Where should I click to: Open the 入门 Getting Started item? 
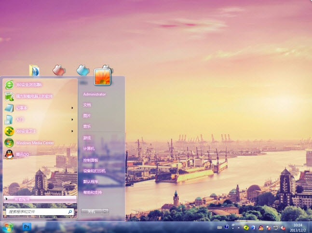[37, 119]
